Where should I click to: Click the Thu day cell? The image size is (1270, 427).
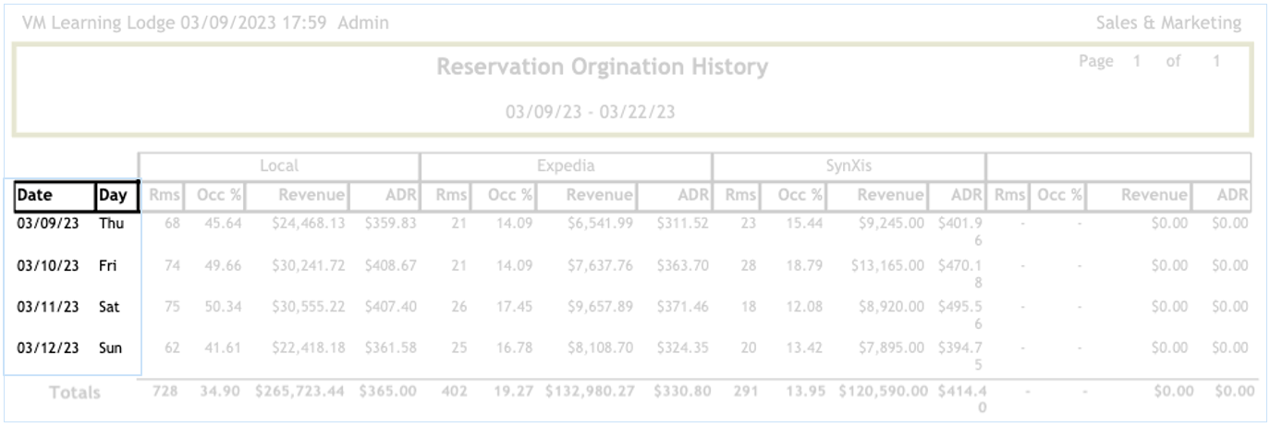(x=111, y=223)
